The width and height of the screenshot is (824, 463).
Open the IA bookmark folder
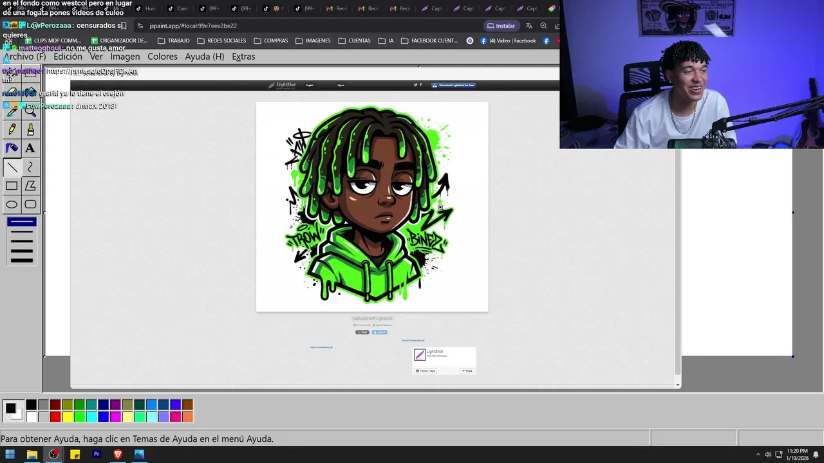click(386, 41)
